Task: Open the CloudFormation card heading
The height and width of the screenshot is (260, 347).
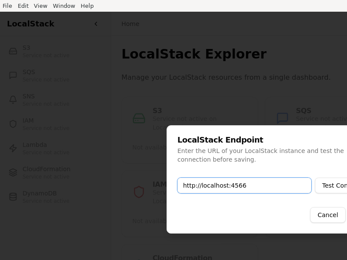Action: coord(182,257)
